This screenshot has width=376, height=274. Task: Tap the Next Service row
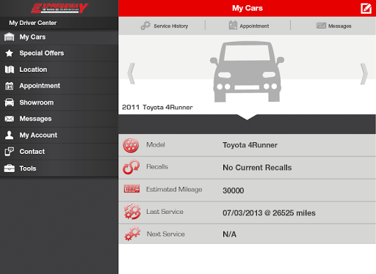click(x=247, y=234)
